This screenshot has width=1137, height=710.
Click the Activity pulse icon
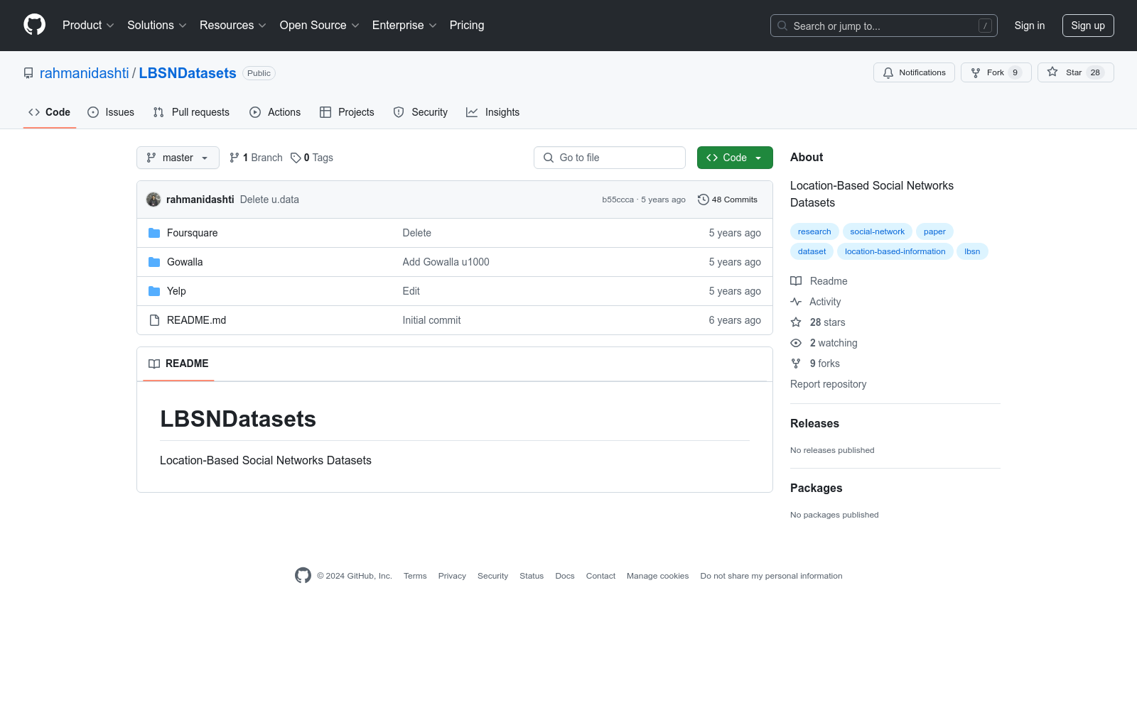point(796,302)
